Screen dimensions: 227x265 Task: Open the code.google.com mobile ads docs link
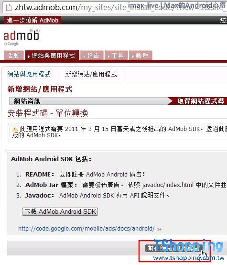click(x=86, y=229)
